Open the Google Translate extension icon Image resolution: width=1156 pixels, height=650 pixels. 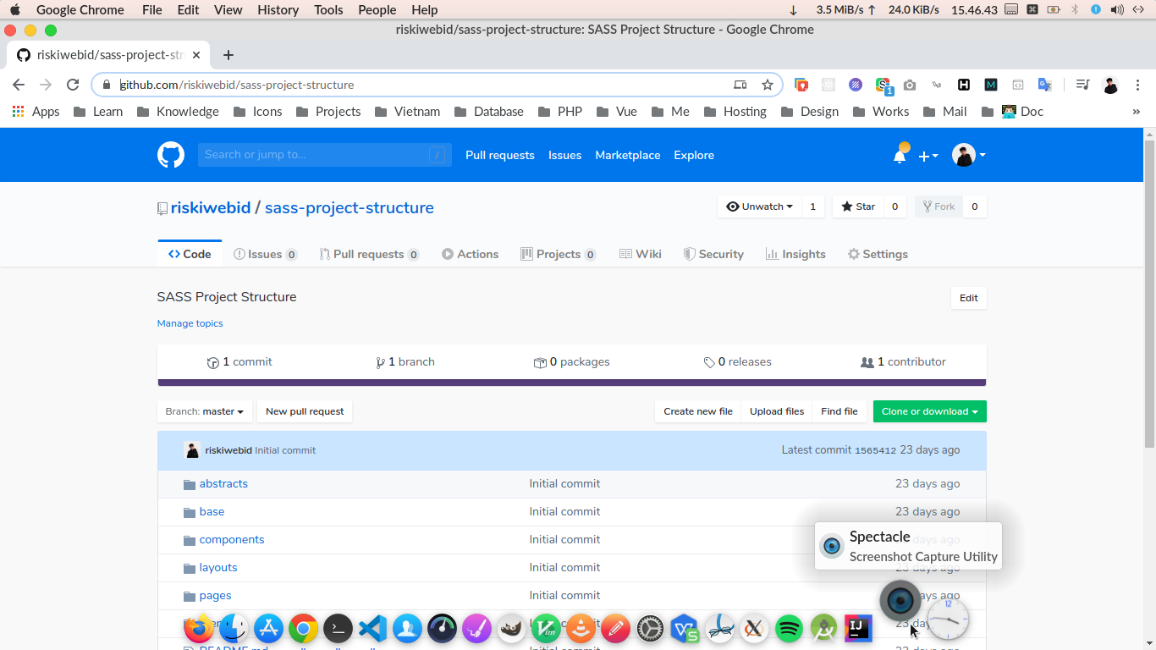point(1045,85)
